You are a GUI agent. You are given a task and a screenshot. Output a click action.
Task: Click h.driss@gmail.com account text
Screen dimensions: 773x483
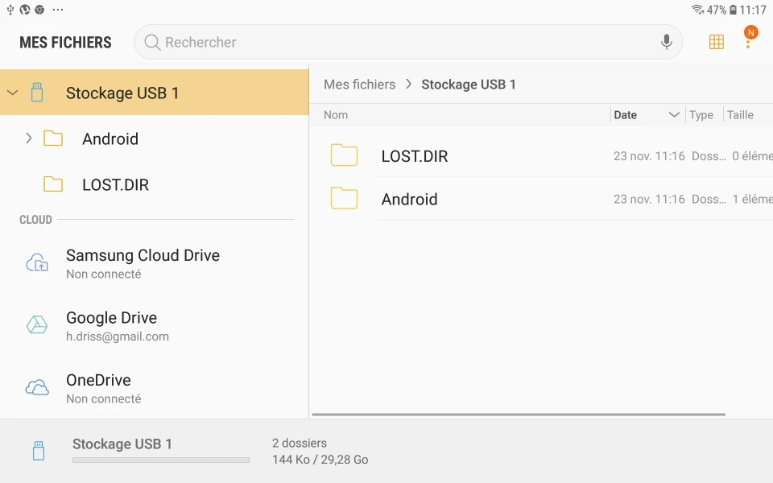pyautogui.click(x=118, y=336)
